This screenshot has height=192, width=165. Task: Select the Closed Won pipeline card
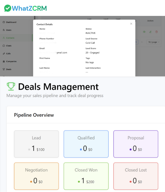tap(86, 176)
